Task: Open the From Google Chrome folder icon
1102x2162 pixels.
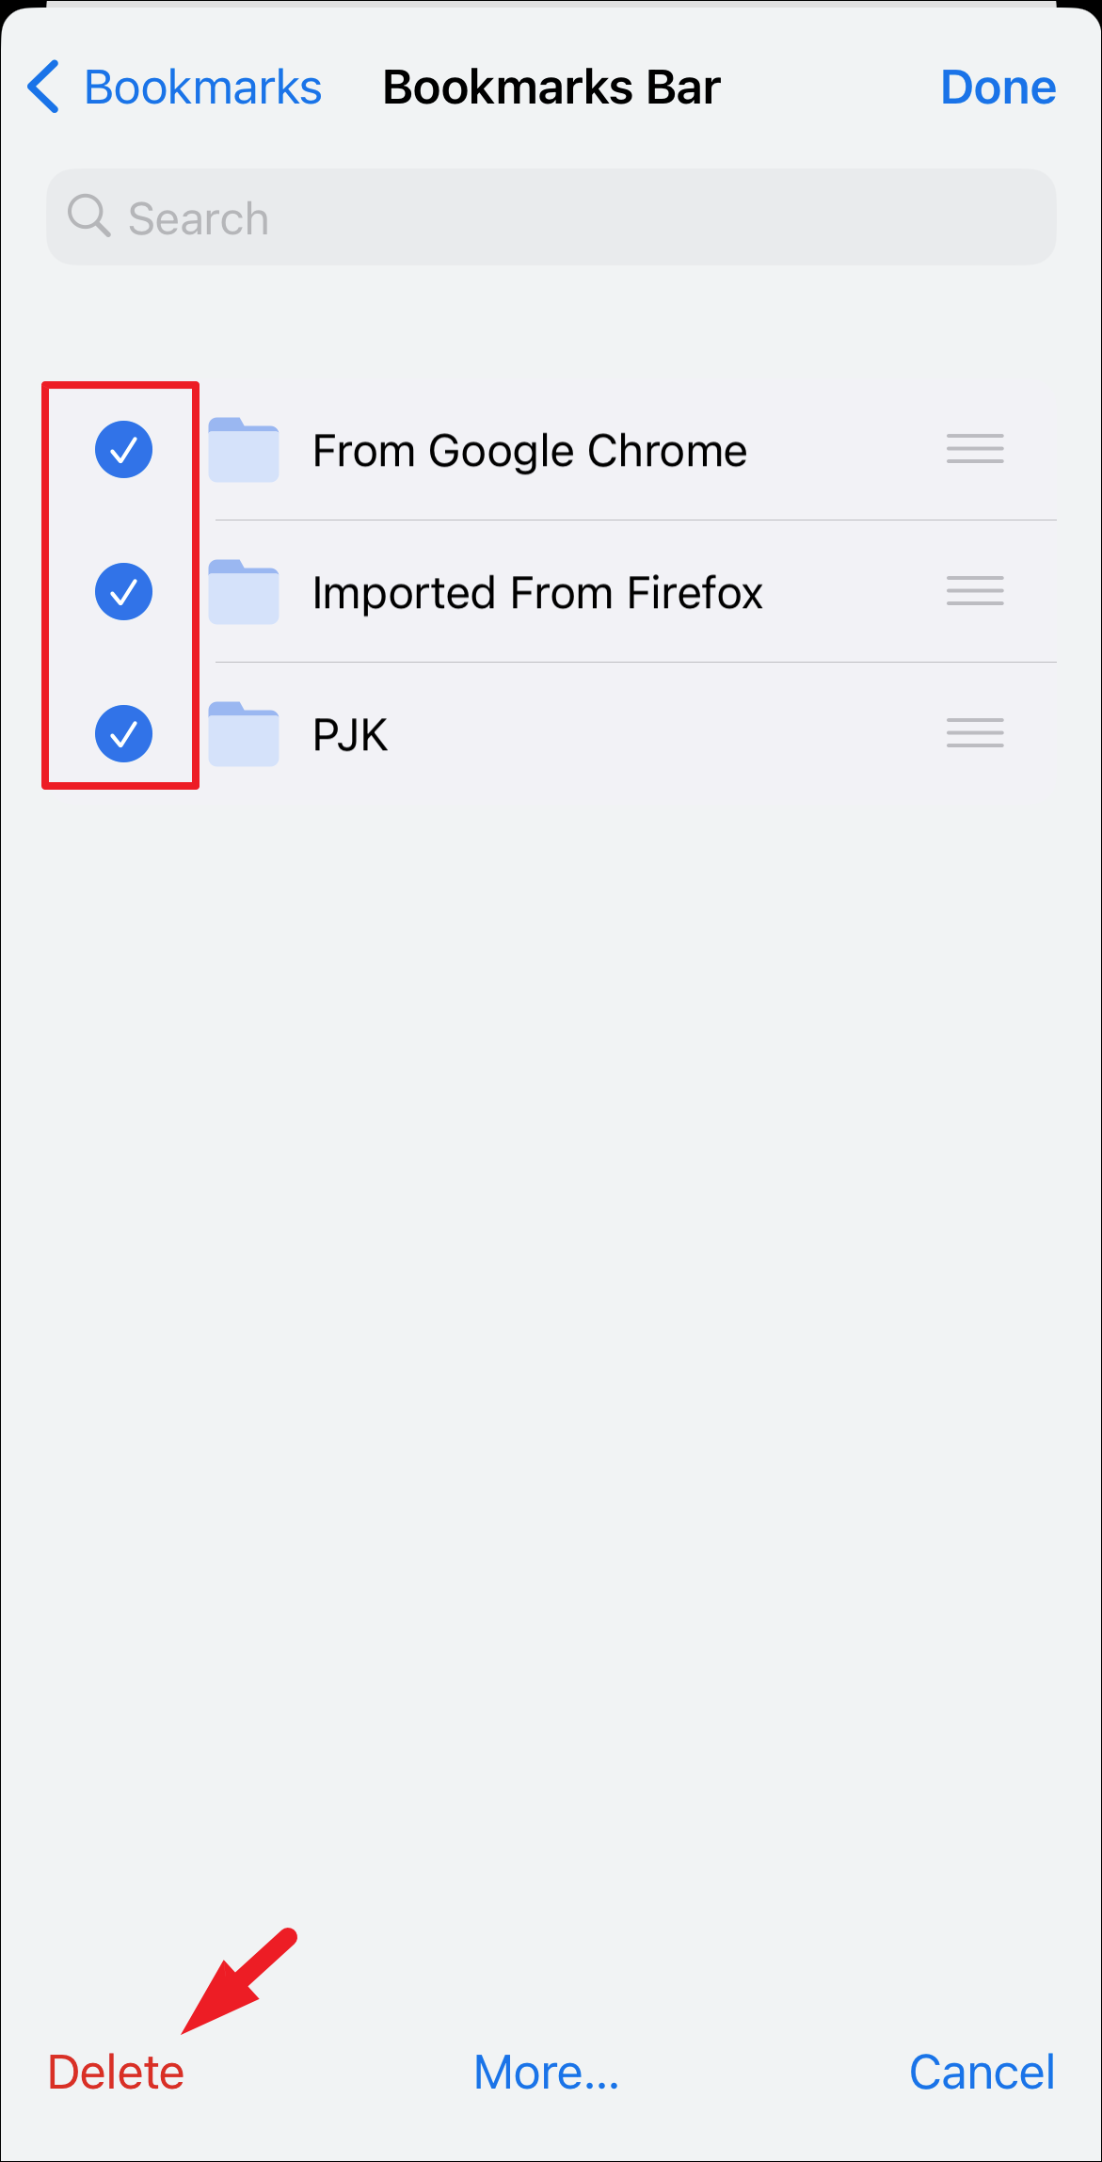Action: pos(243,450)
